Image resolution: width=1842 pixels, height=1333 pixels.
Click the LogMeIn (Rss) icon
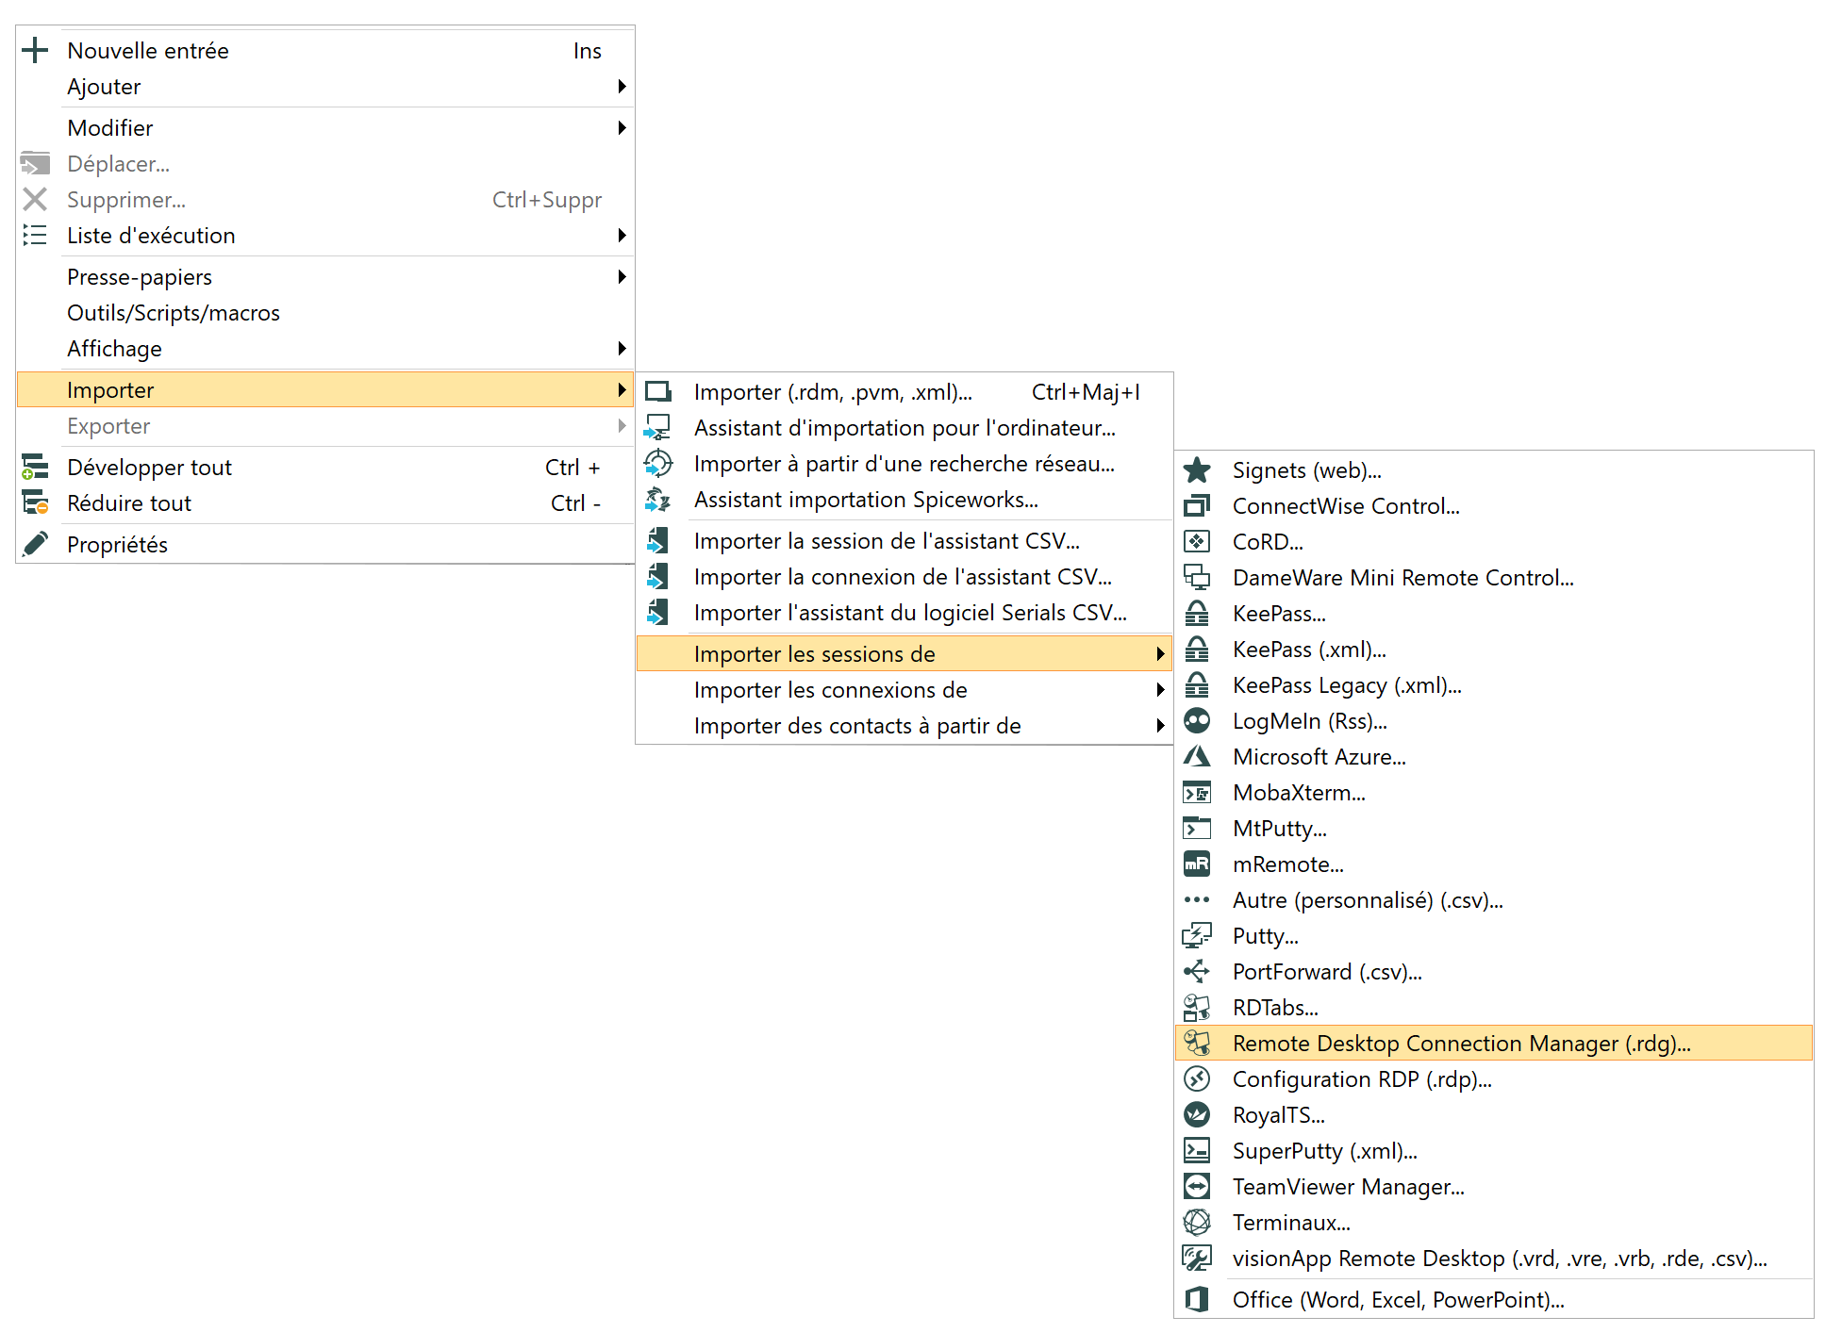pos(1196,721)
